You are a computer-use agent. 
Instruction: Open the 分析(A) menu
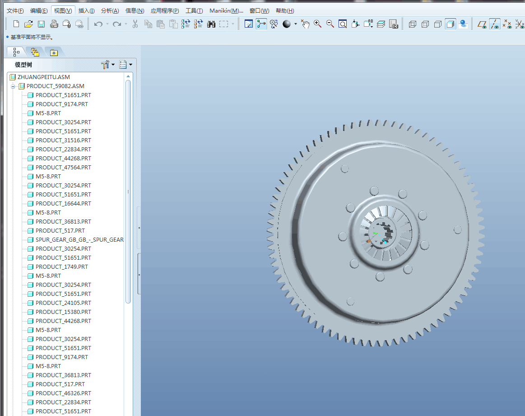(110, 11)
